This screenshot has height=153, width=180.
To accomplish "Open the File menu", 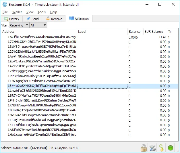I will pyautogui.click(x=5, y=12).
